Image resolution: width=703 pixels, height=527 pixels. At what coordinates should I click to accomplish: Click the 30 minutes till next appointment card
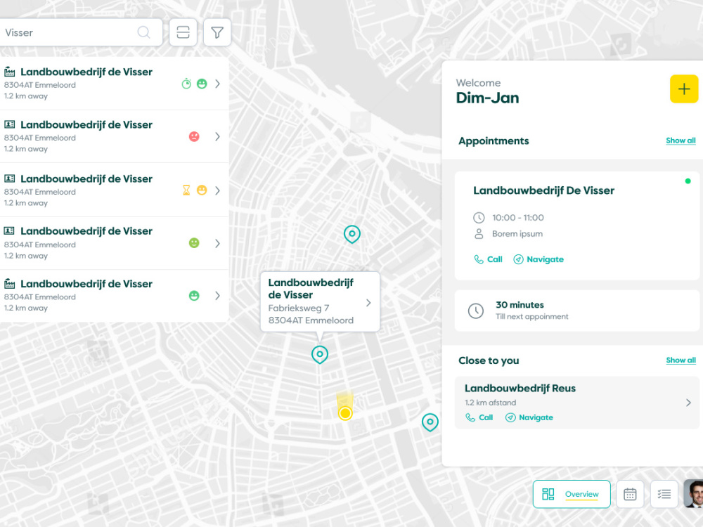point(577,311)
